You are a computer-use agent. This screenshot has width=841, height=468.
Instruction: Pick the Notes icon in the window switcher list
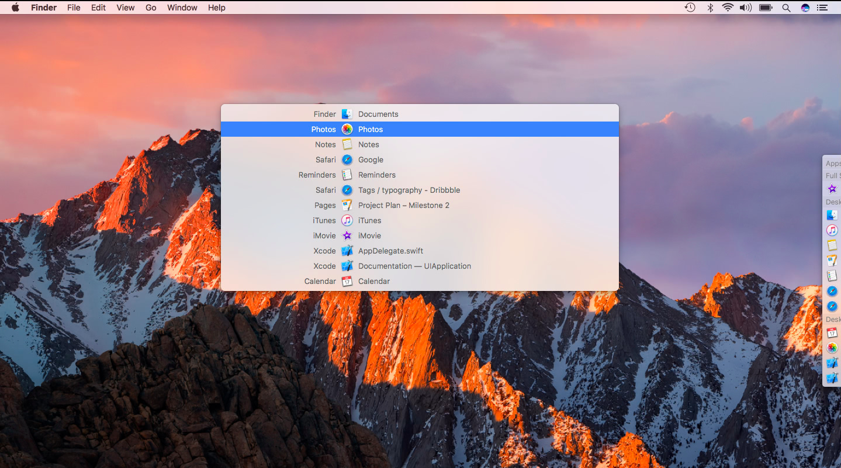pyautogui.click(x=347, y=144)
